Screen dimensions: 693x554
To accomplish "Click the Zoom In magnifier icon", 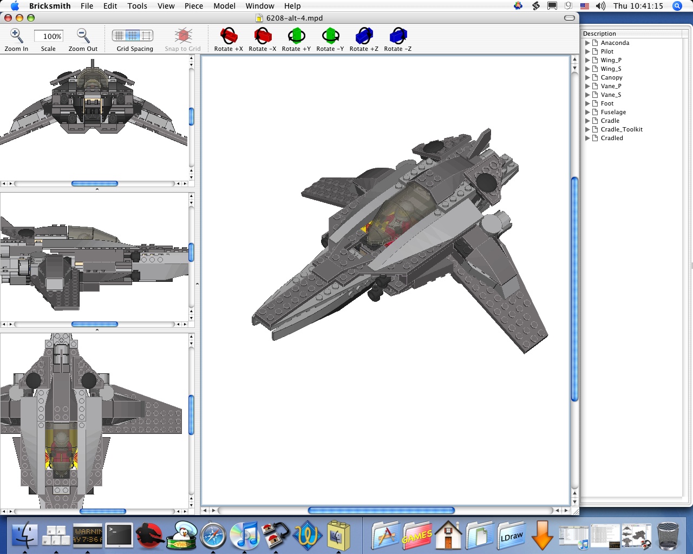I will [x=16, y=36].
